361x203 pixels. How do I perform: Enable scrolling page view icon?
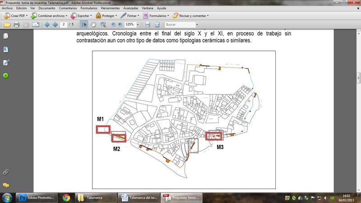(x=148, y=24)
